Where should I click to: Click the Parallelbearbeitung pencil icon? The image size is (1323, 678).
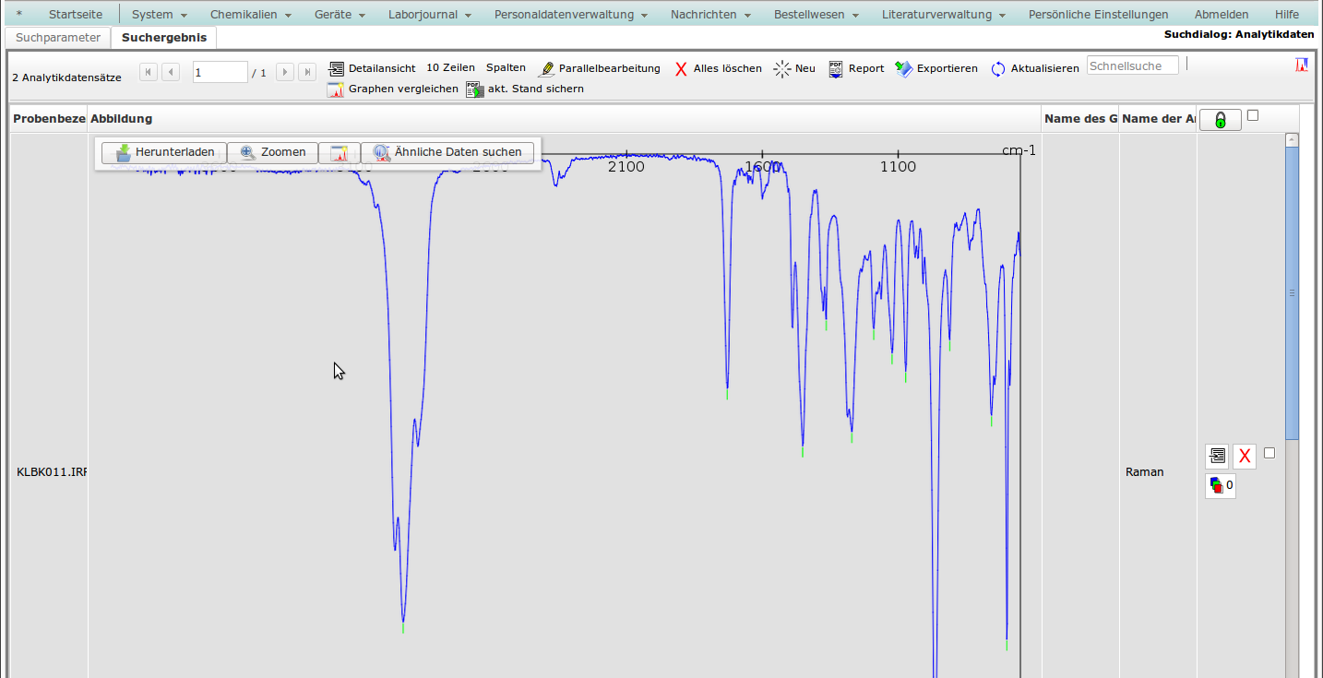coord(547,68)
